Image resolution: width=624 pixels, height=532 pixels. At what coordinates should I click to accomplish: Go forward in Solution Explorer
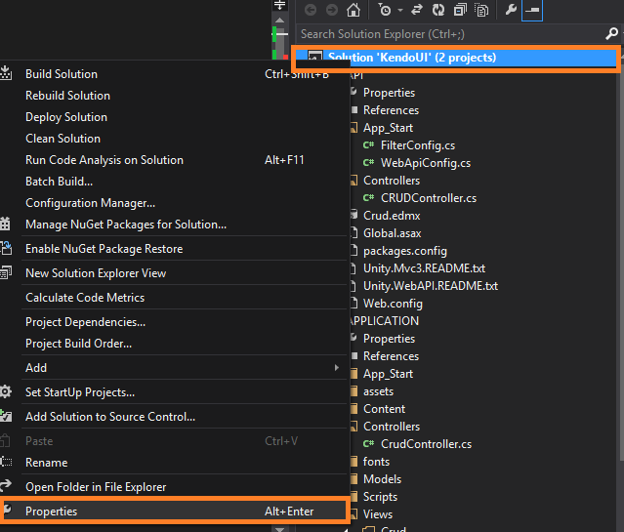click(331, 10)
